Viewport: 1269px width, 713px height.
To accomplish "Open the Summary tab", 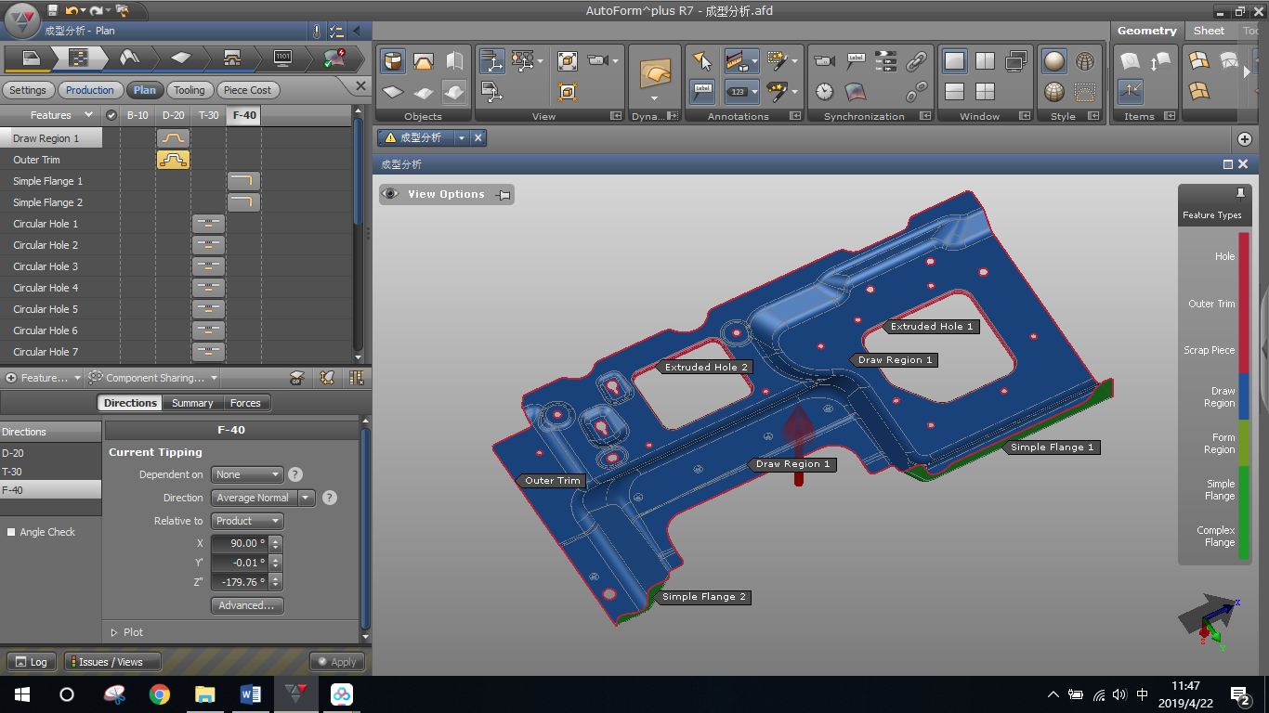I will [x=192, y=403].
